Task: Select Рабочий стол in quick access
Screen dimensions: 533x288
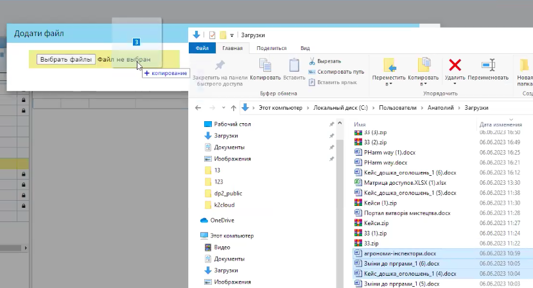Action: (232, 124)
